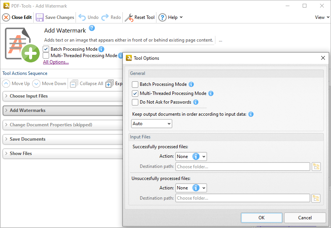331x228 pixels.
Task: Click info icon for dialog Batch Processing Mode
Action: (191, 84)
